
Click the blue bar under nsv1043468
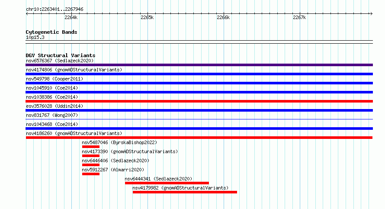199,129
